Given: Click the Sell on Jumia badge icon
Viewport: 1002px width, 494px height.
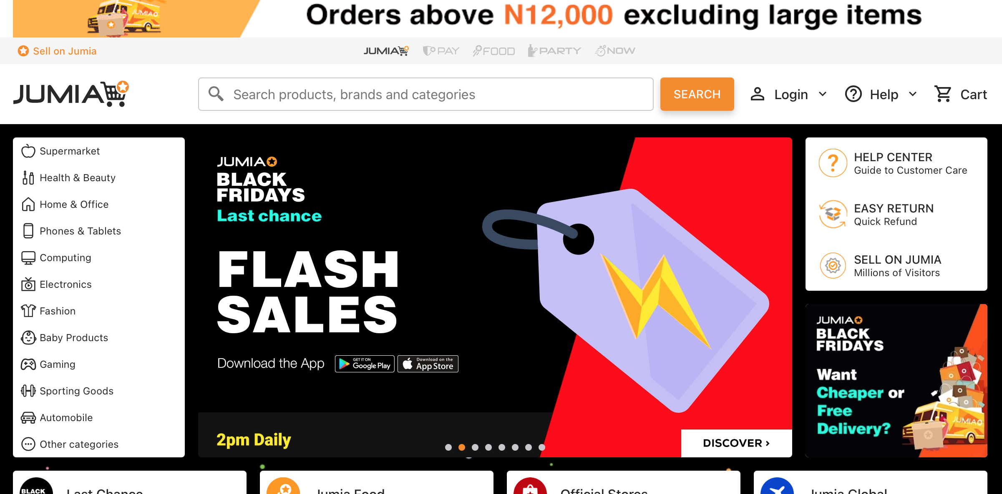Looking at the screenshot, I should coord(833,265).
